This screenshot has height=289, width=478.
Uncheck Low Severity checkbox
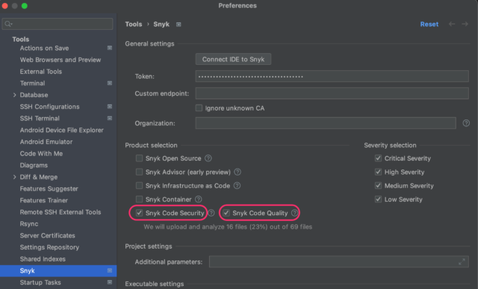pyautogui.click(x=378, y=199)
